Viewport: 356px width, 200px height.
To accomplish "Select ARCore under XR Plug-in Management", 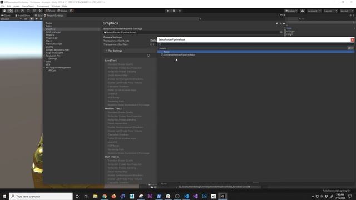I will click(x=52, y=71).
